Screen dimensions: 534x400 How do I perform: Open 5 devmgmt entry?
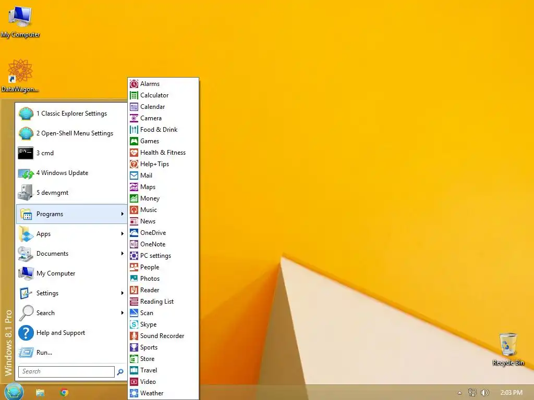71,193
